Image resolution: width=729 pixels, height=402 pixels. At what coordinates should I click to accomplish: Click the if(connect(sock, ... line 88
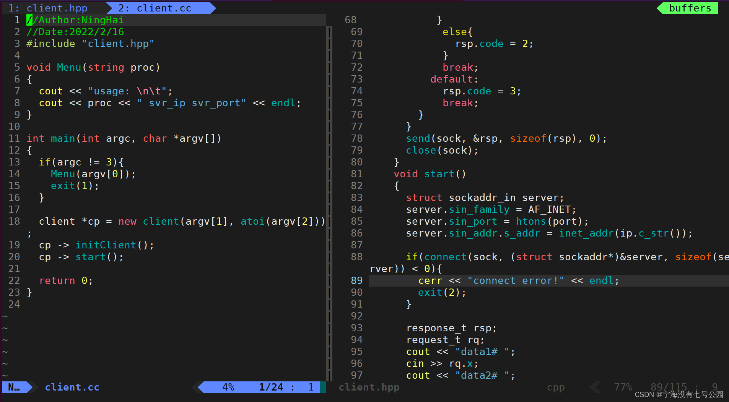point(549,263)
